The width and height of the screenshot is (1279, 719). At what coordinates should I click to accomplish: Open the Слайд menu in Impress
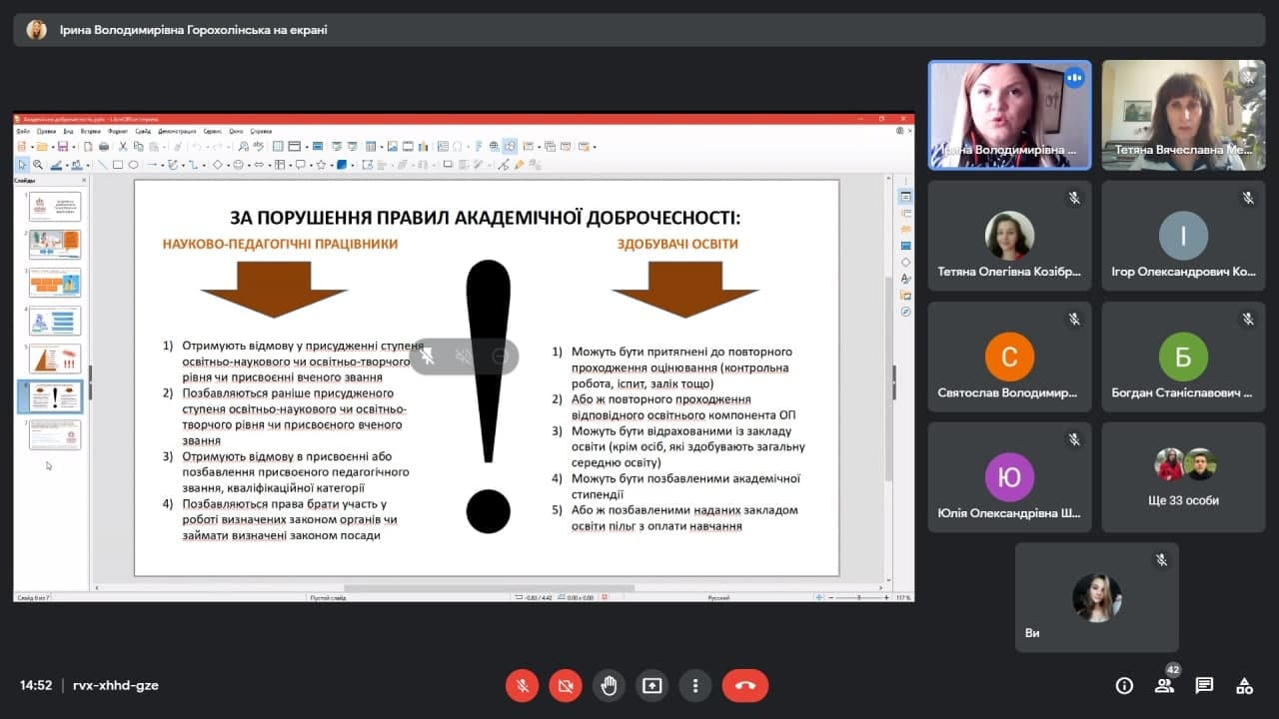tap(143, 131)
